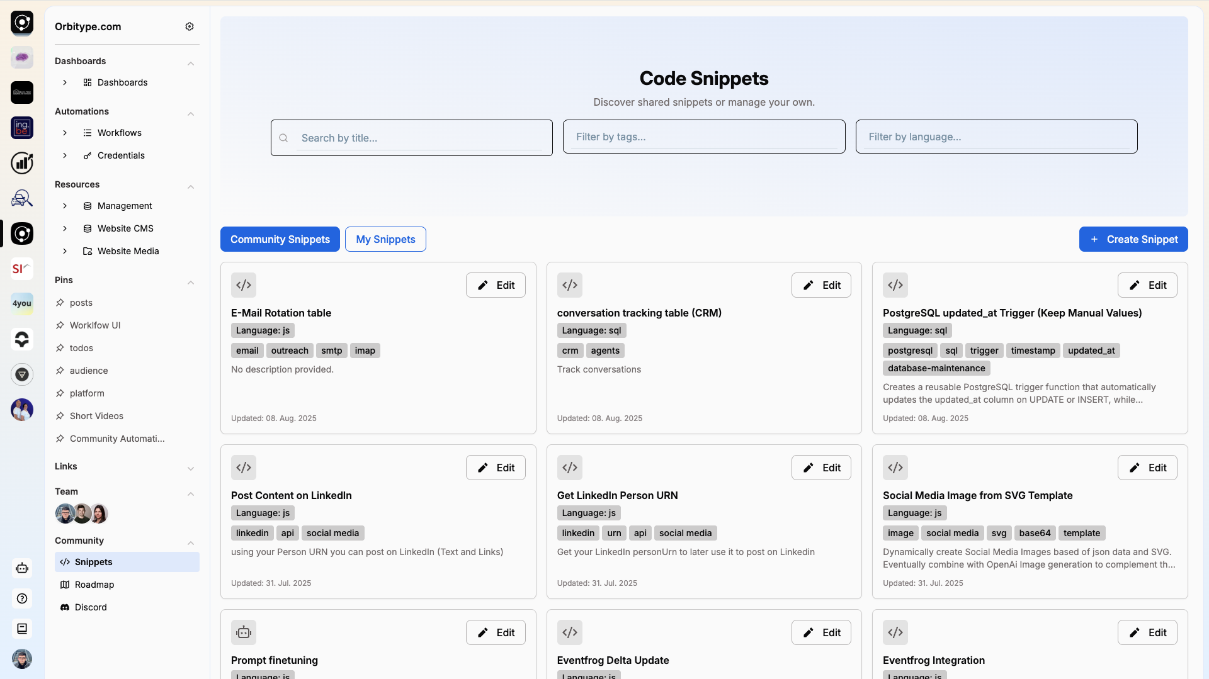The height and width of the screenshot is (679, 1209).
Task: Click the robot icon on Prompt finetuning card
Action: 244,632
